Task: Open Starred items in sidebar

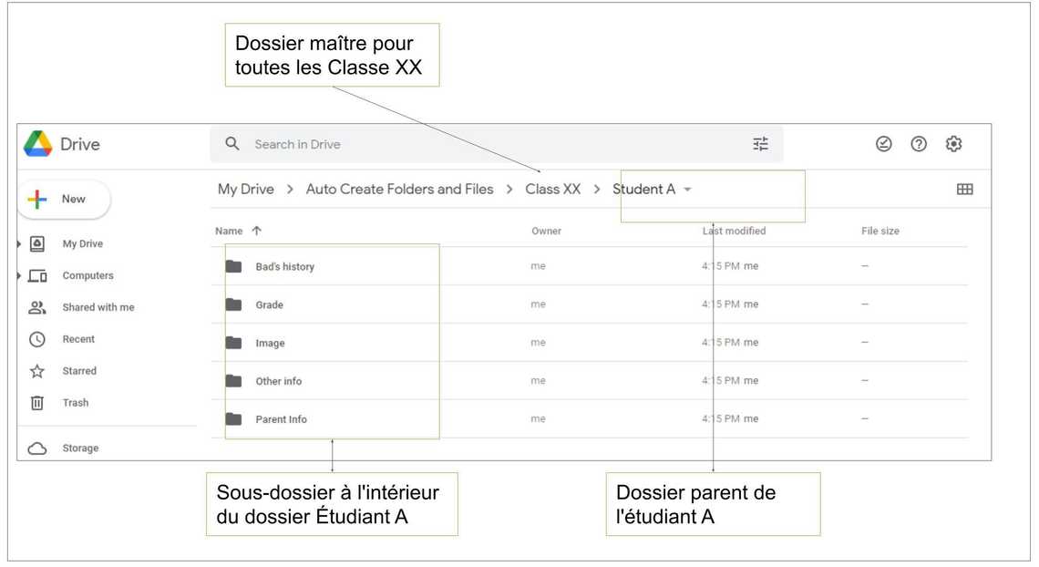Action: click(x=78, y=371)
